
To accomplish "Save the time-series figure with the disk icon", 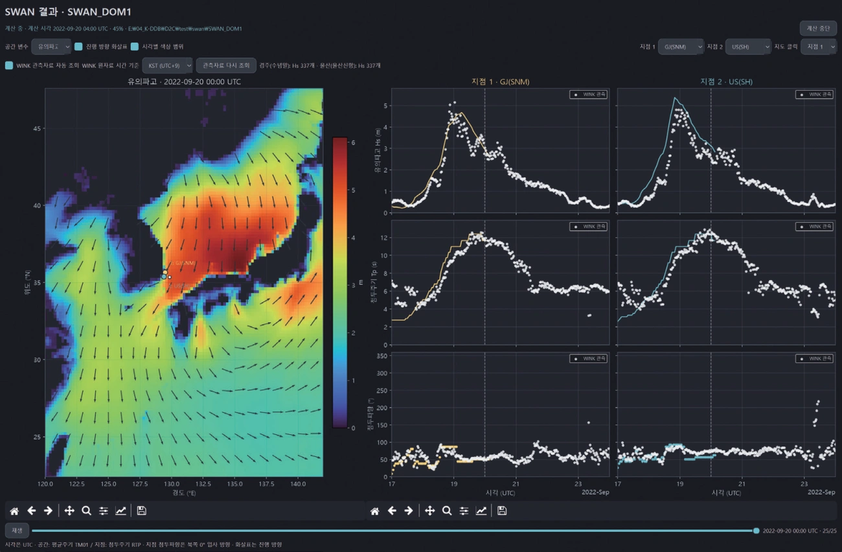I will 502,511.
